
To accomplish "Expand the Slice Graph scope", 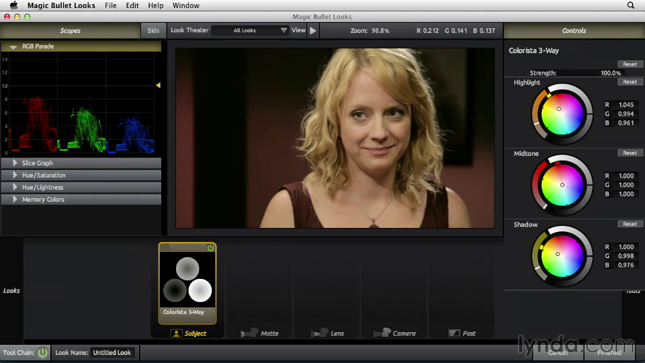I will pos(15,163).
